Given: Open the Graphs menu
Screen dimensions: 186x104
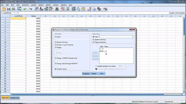Looking at the screenshot, I should tap(41, 5).
